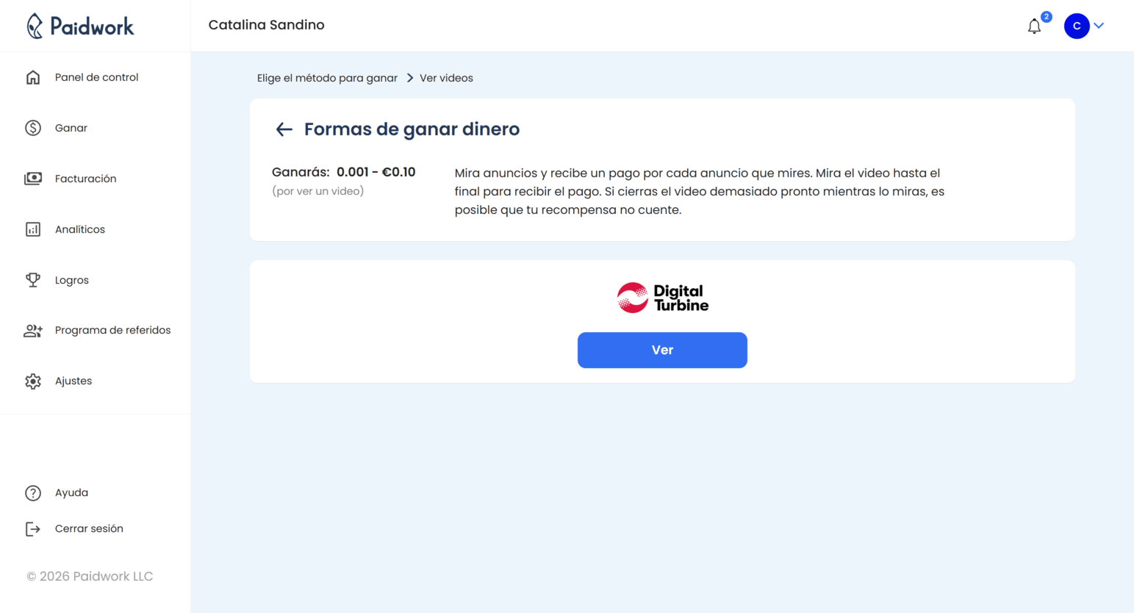
Task: Open Facturación via the wallet icon
Action: 34,178
